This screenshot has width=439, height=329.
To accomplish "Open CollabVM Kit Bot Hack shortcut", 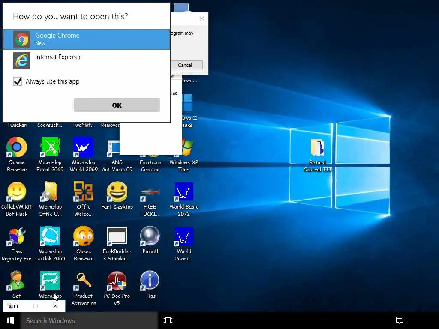I will tap(17, 199).
